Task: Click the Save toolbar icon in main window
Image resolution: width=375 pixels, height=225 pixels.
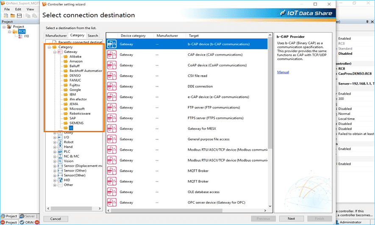Action: (19, 16)
